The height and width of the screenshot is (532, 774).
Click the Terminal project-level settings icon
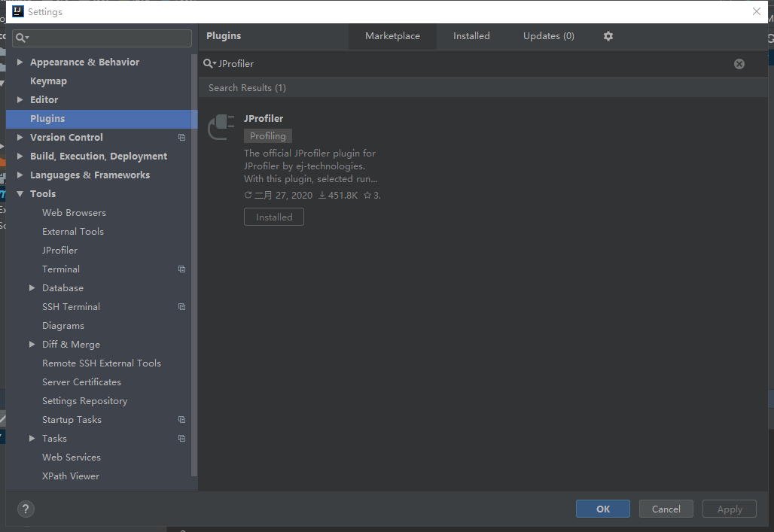(x=181, y=269)
